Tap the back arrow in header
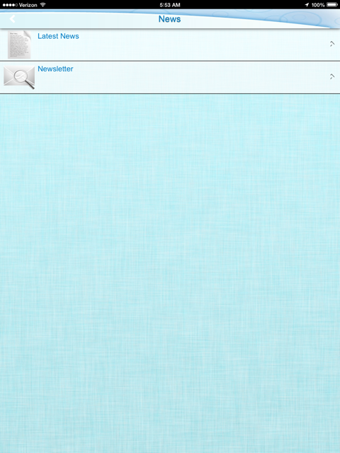Viewport: 340px width, 453px height. click(x=12, y=19)
